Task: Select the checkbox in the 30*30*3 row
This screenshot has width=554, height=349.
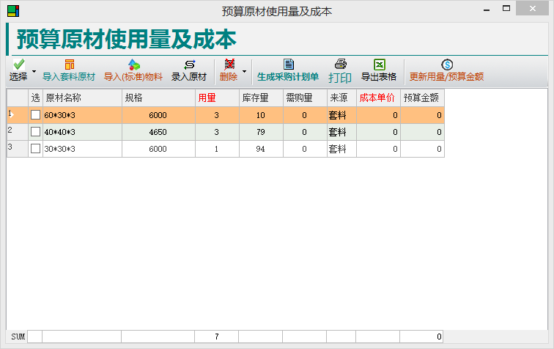Action: point(35,149)
